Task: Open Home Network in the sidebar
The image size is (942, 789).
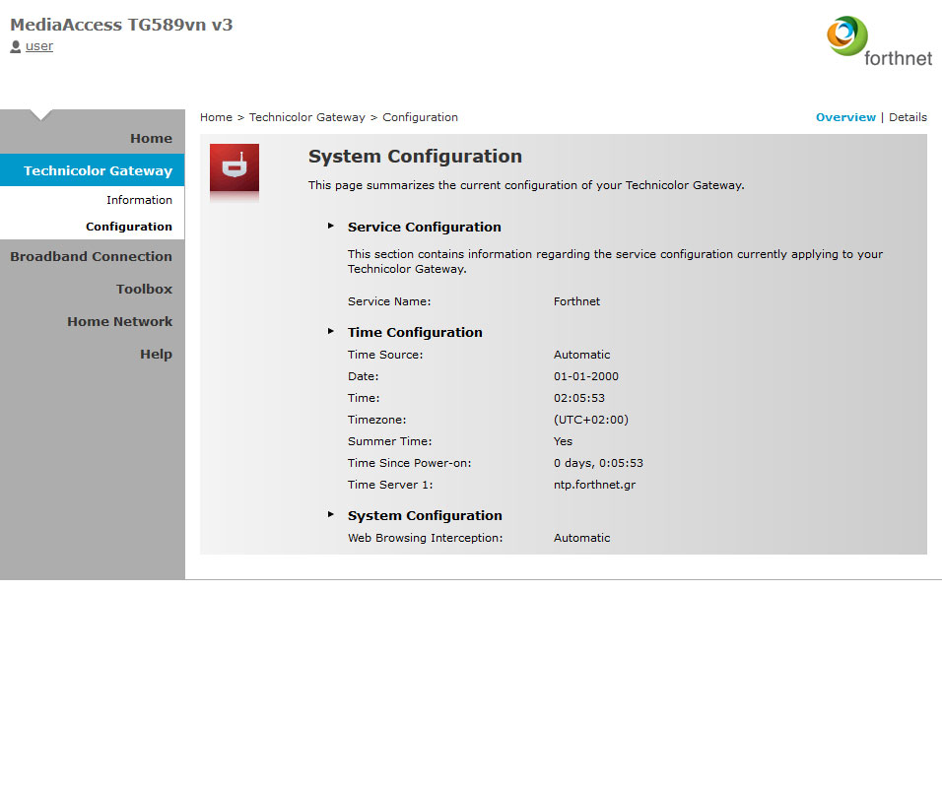Action: coord(119,321)
